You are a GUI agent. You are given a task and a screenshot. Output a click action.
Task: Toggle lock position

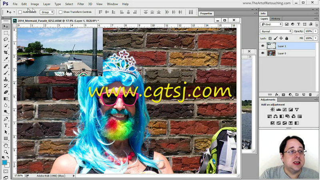click(281, 38)
